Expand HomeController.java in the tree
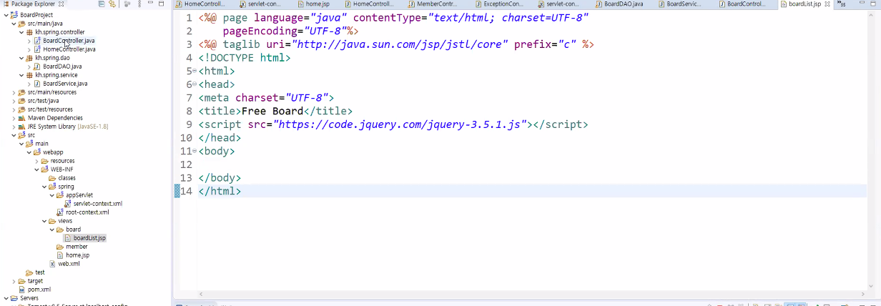The height and width of the screenshot is (306, 881). pos(29,49)
